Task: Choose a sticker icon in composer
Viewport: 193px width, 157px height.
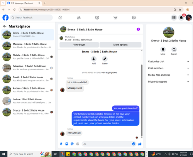Action: pos(72,144)
